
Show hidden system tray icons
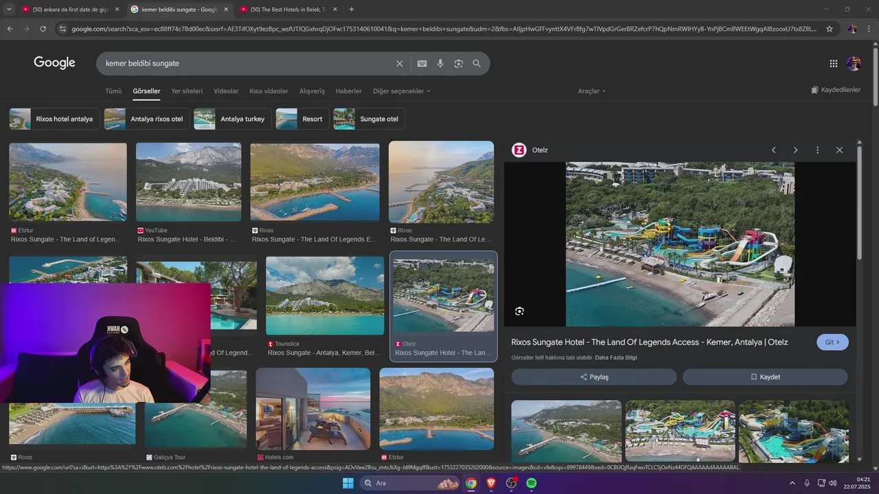pyautogui.click(x=792, y=483)
